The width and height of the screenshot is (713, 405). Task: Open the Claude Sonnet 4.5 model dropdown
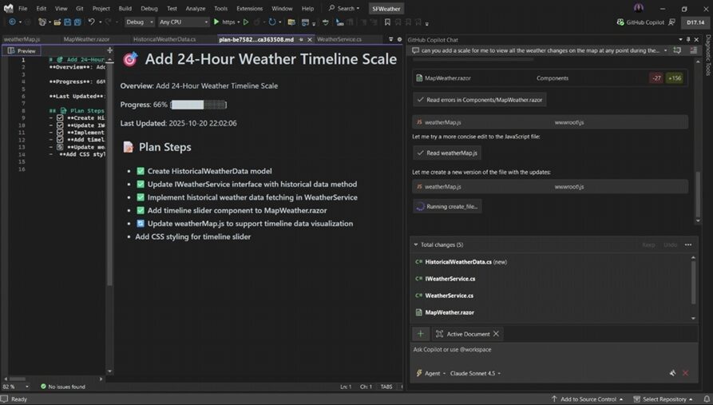473,373
